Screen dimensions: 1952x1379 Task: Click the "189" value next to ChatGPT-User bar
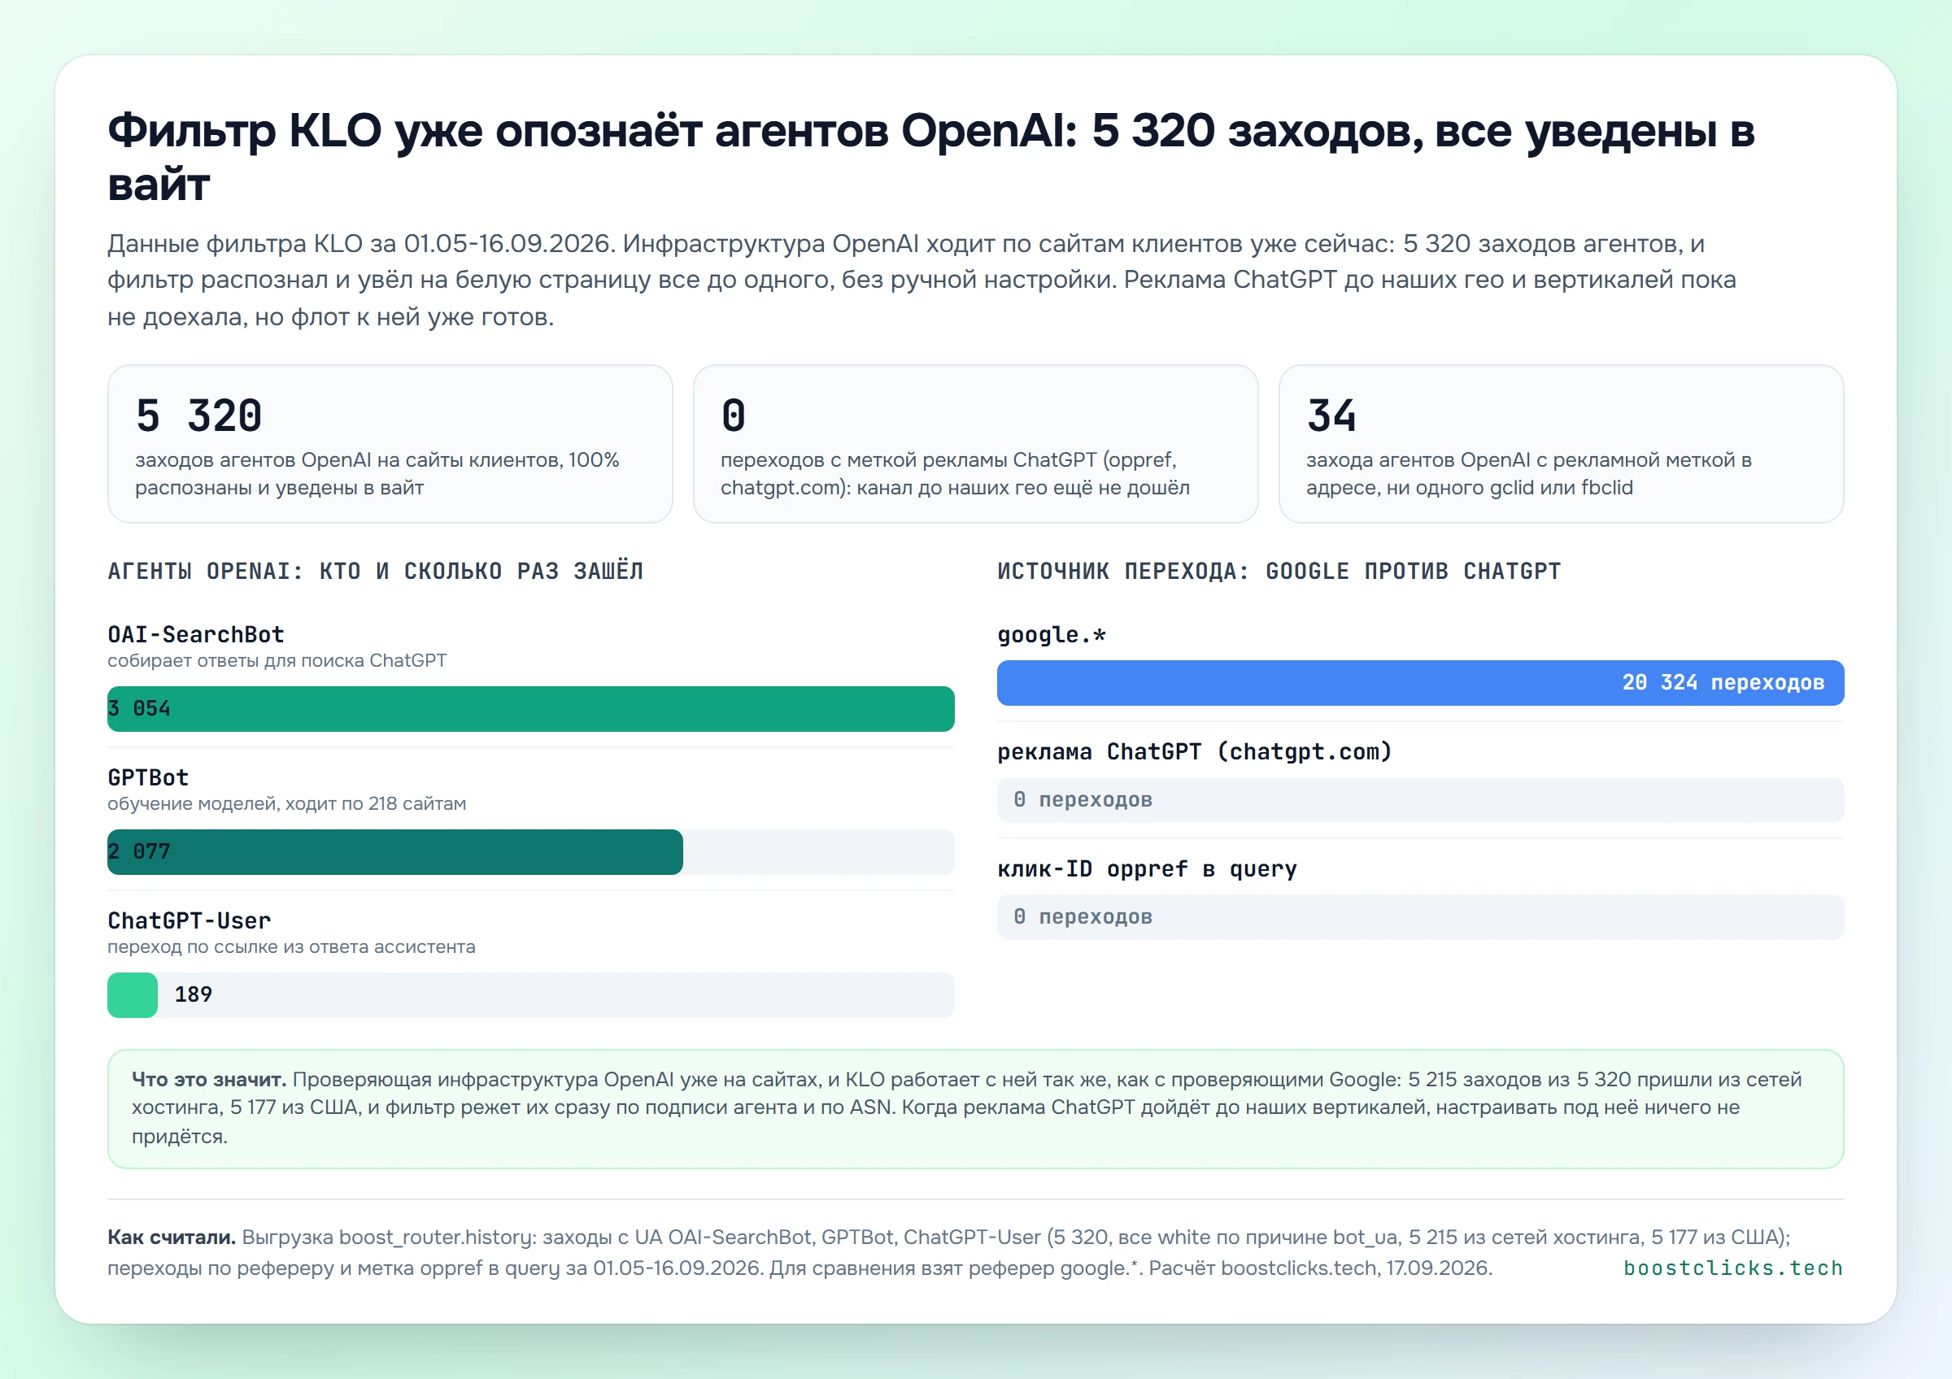coord(193,995)
